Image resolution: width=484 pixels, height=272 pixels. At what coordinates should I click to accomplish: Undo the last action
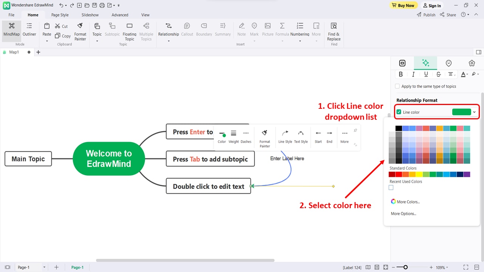click(61, 6)
